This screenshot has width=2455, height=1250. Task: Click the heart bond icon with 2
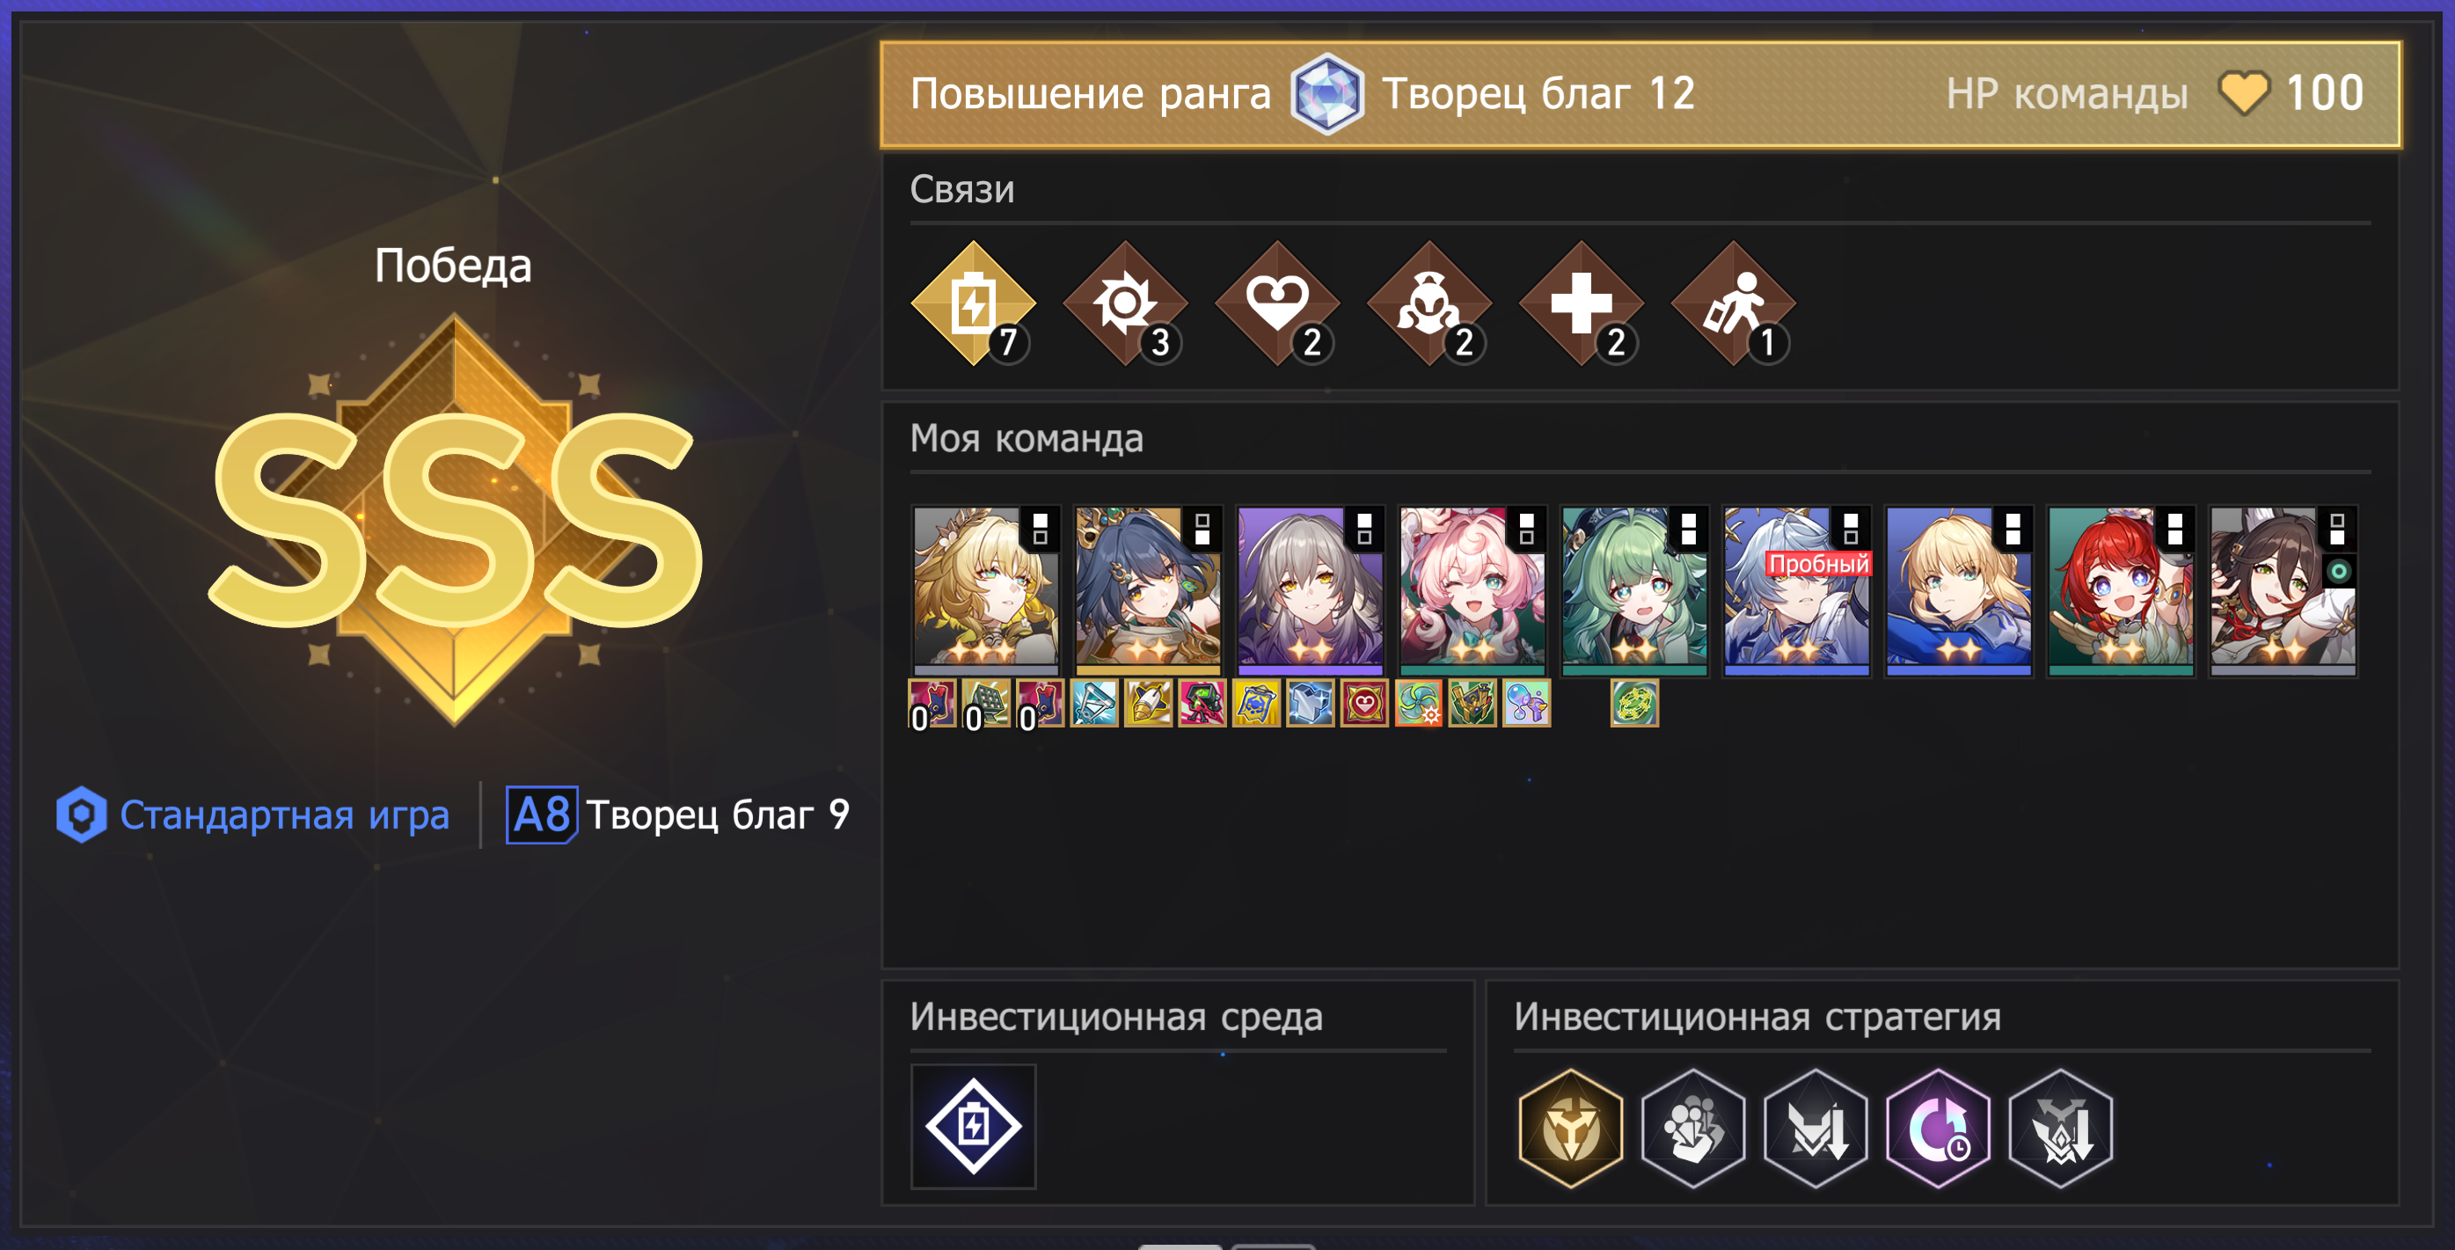1277,304
